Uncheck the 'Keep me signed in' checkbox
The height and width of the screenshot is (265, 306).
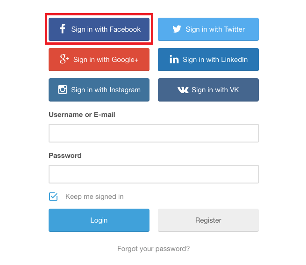[53, 197]
